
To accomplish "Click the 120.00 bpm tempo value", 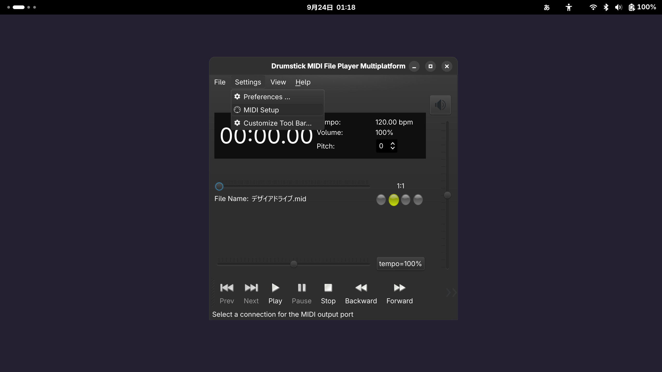I will pyautogui.click(x=394, y=122).
